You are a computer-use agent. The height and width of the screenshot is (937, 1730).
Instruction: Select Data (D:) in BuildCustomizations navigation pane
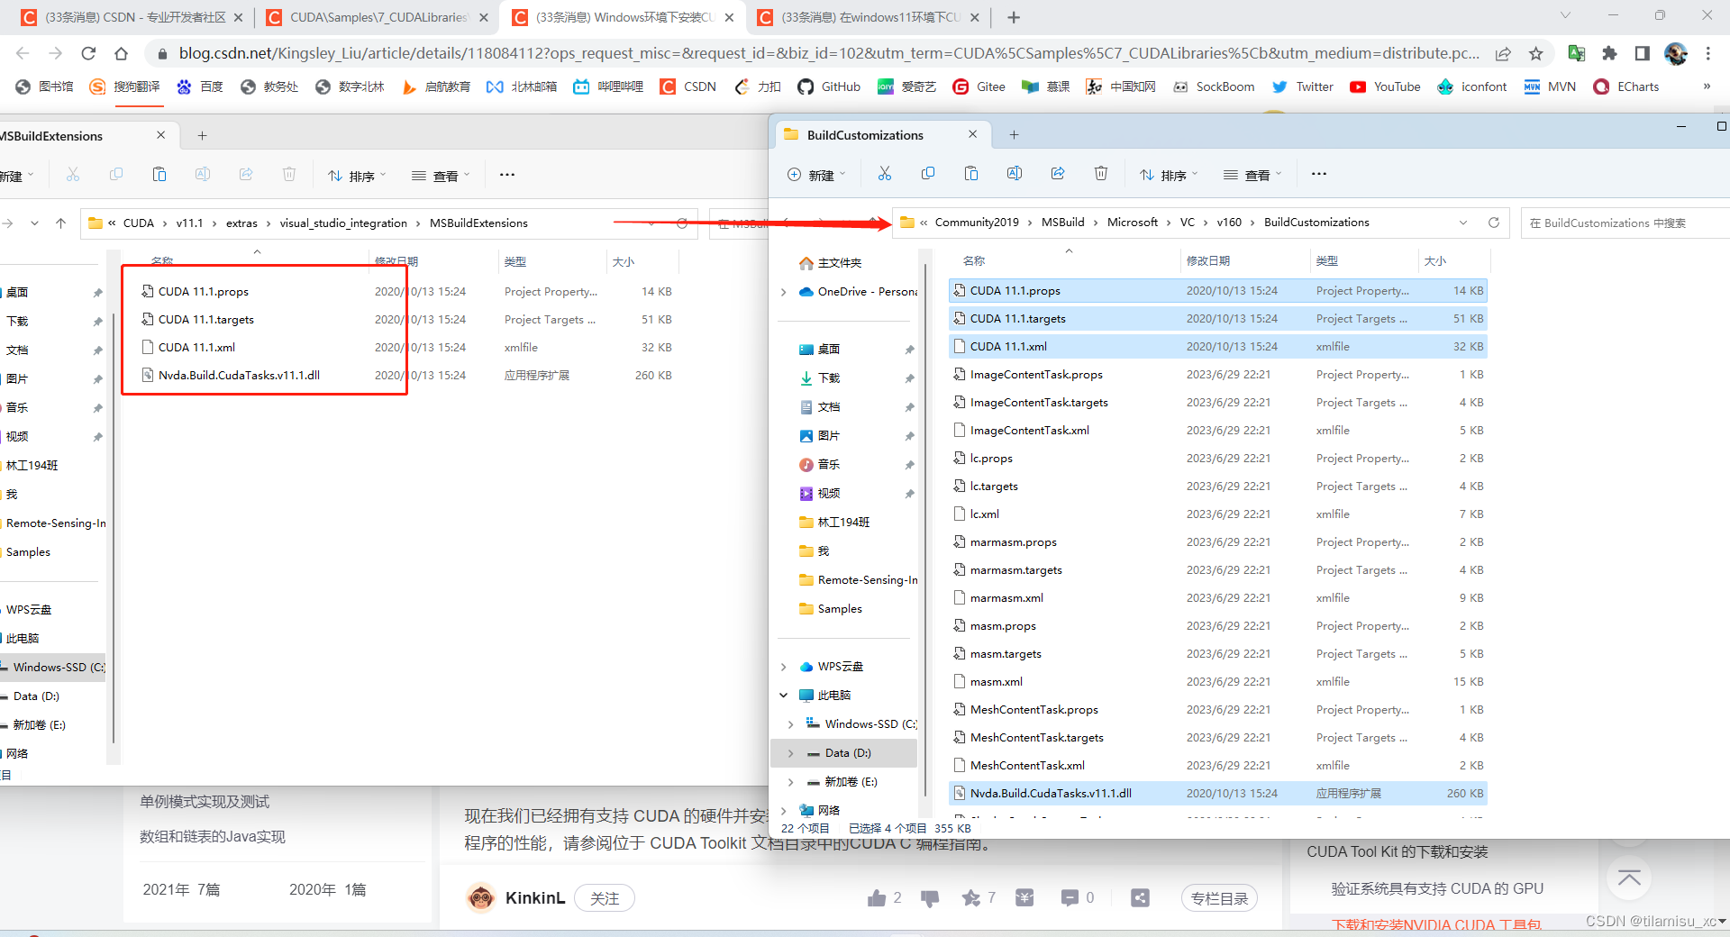click(x=843, y=753)
